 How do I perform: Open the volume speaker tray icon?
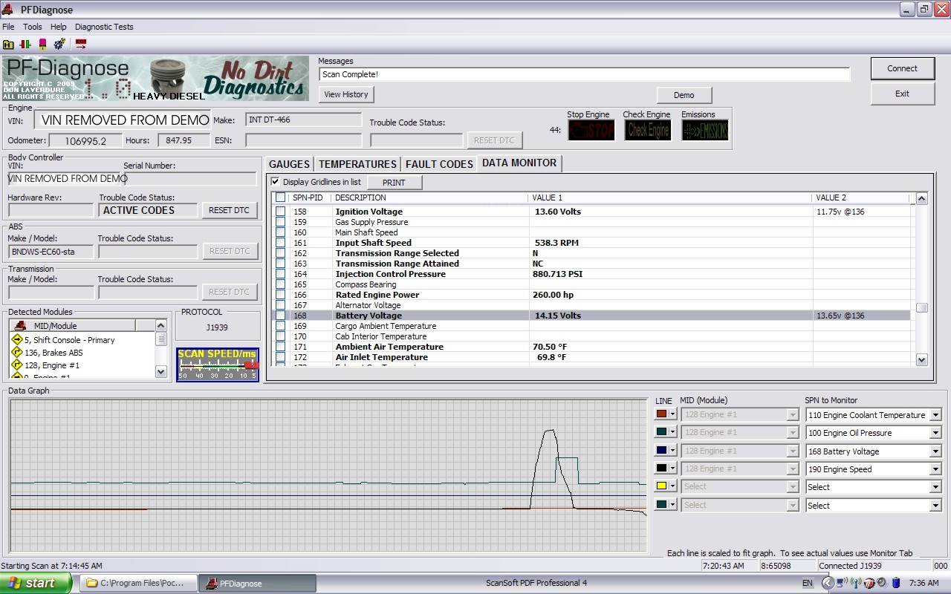click(x=882, y=583)
